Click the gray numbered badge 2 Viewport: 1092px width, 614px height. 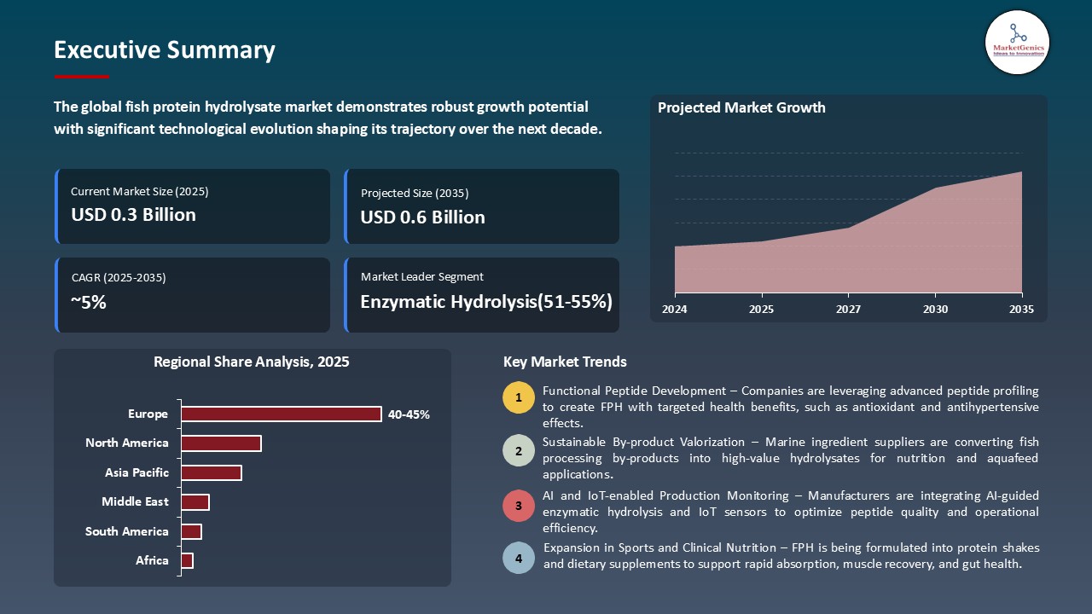519,450
